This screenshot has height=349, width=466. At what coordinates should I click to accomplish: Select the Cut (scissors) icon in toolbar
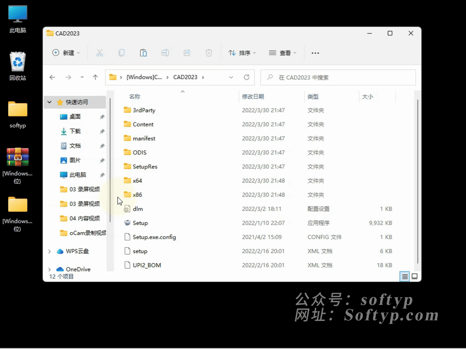tap(100, 53)
